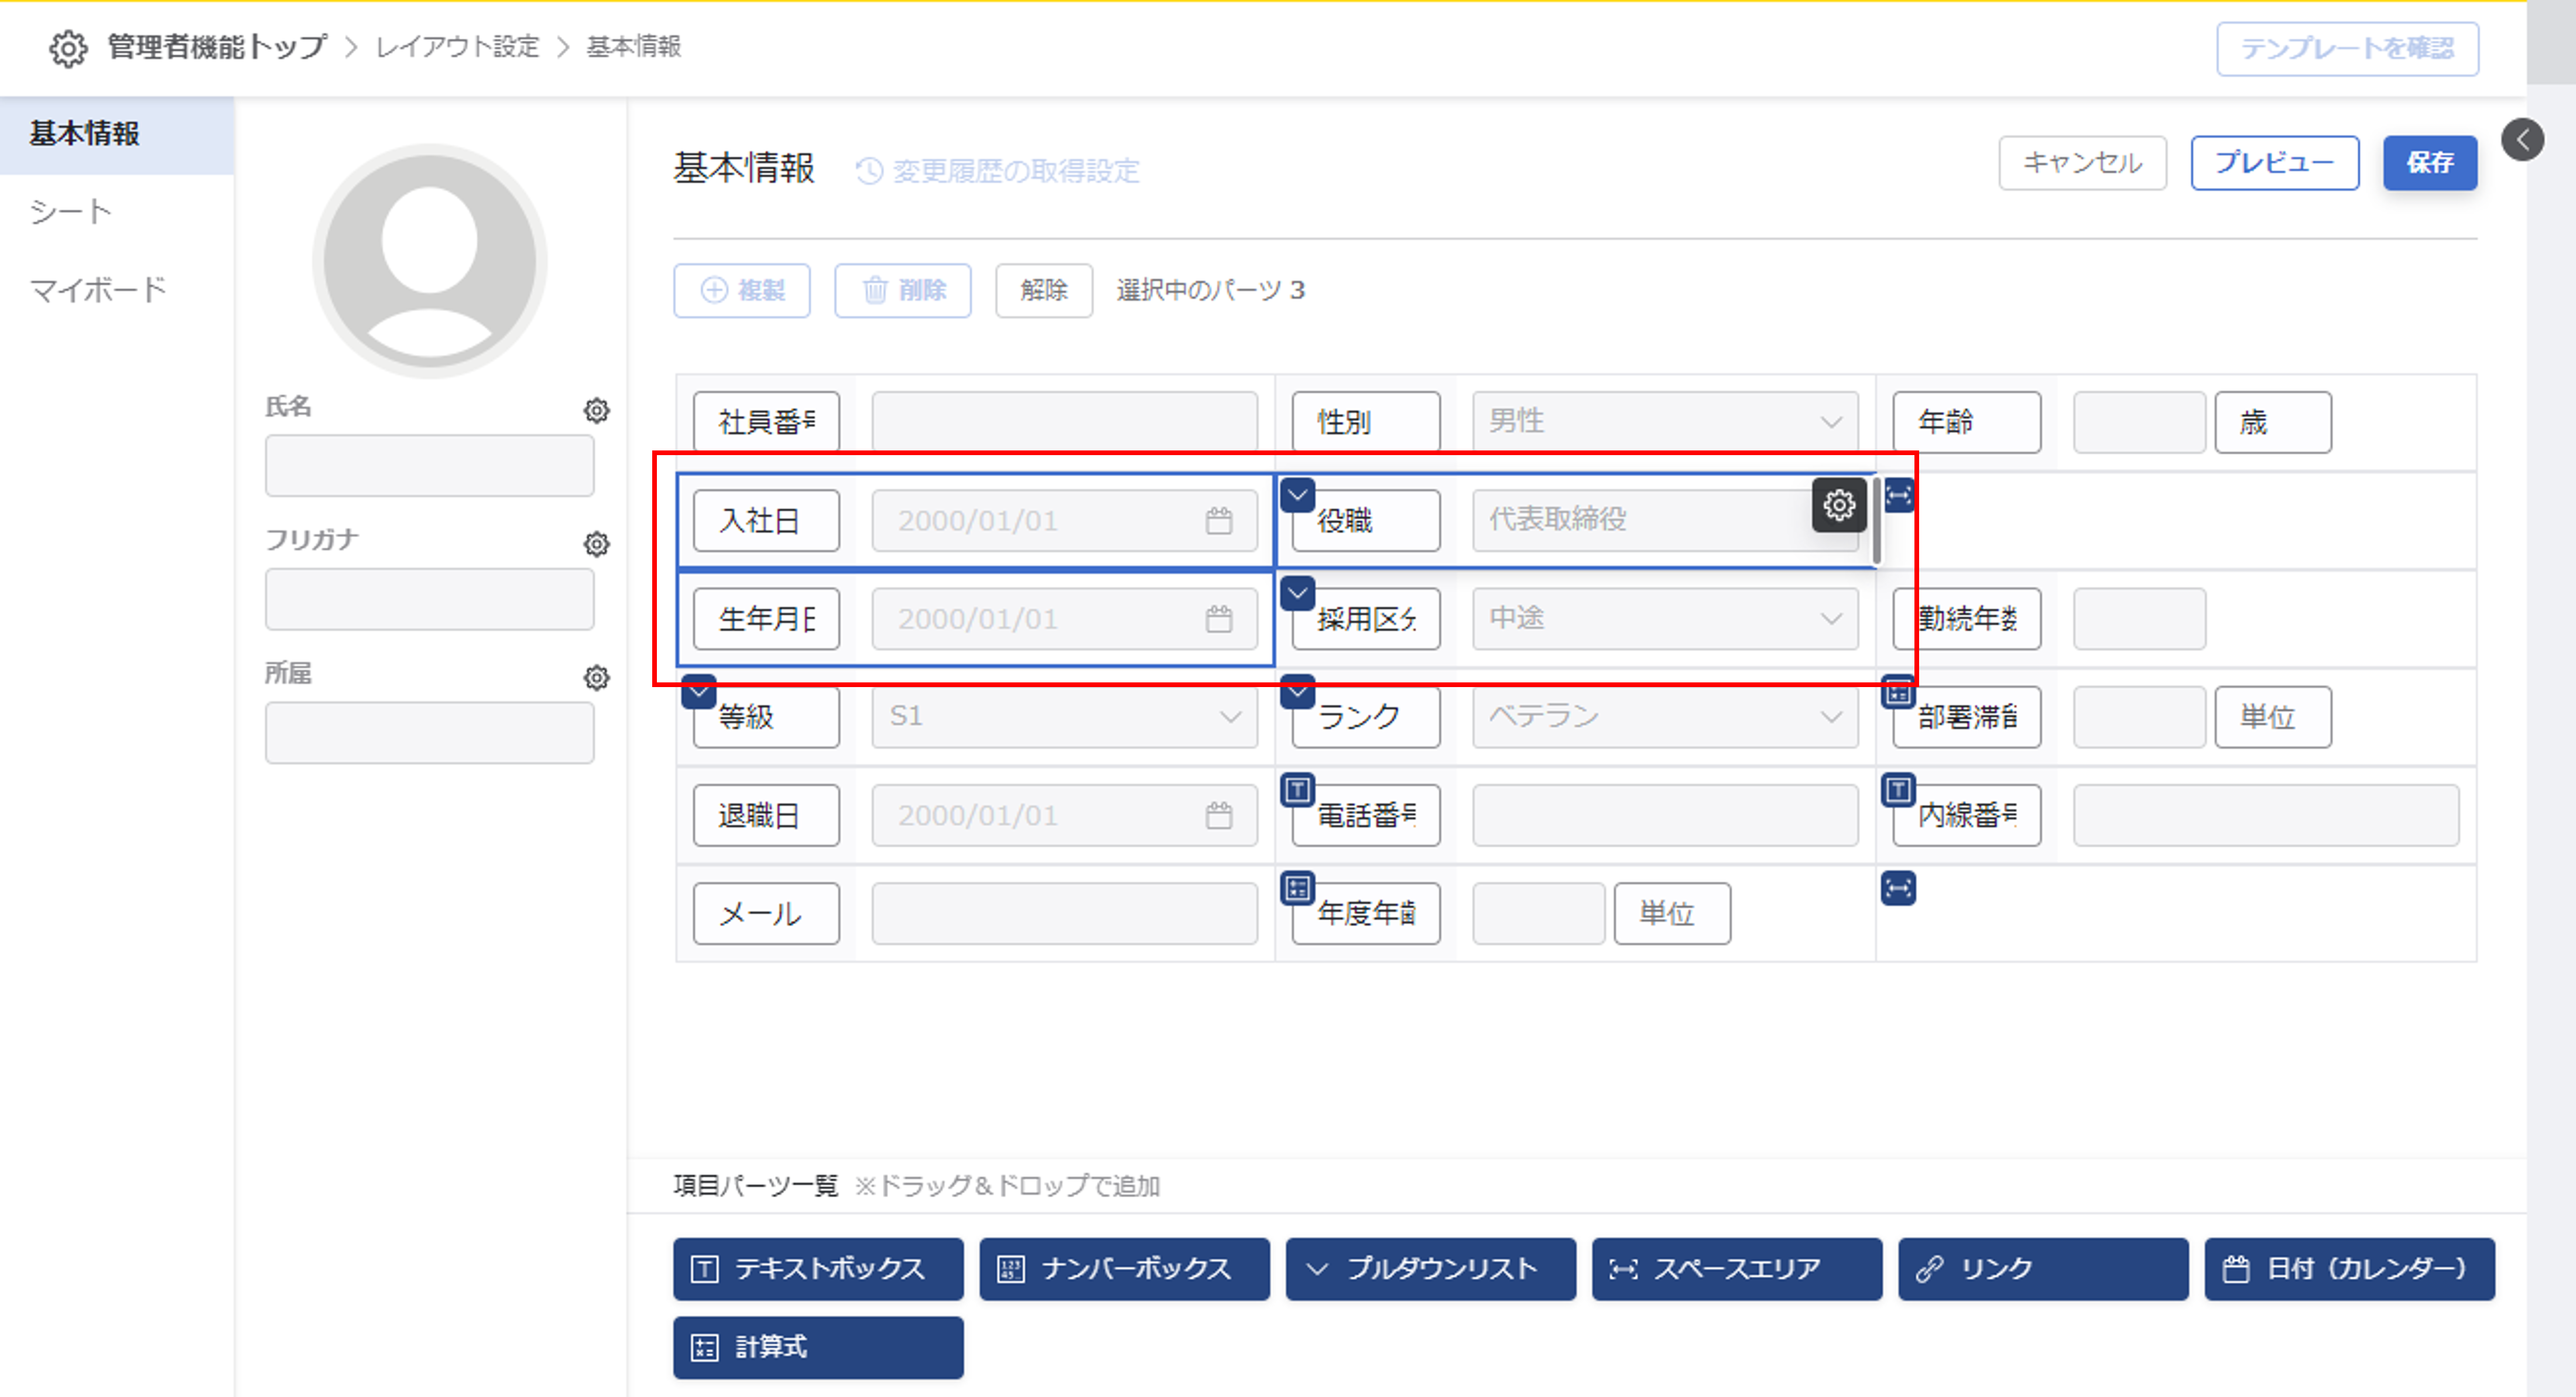This screenshot has height=1397, width=2576.
Task: Select the 電話番号 textbox part type icon
Action: [1297, 790]
